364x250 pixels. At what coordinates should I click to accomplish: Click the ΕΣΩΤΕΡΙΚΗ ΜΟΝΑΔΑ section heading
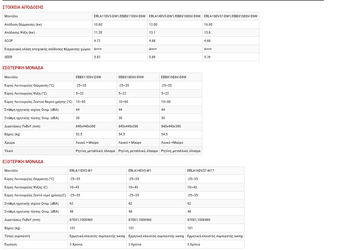(x=23, y=68)
